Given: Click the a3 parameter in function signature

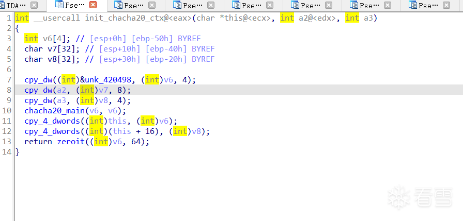Looking at the screenshot, I should point(368,18).
